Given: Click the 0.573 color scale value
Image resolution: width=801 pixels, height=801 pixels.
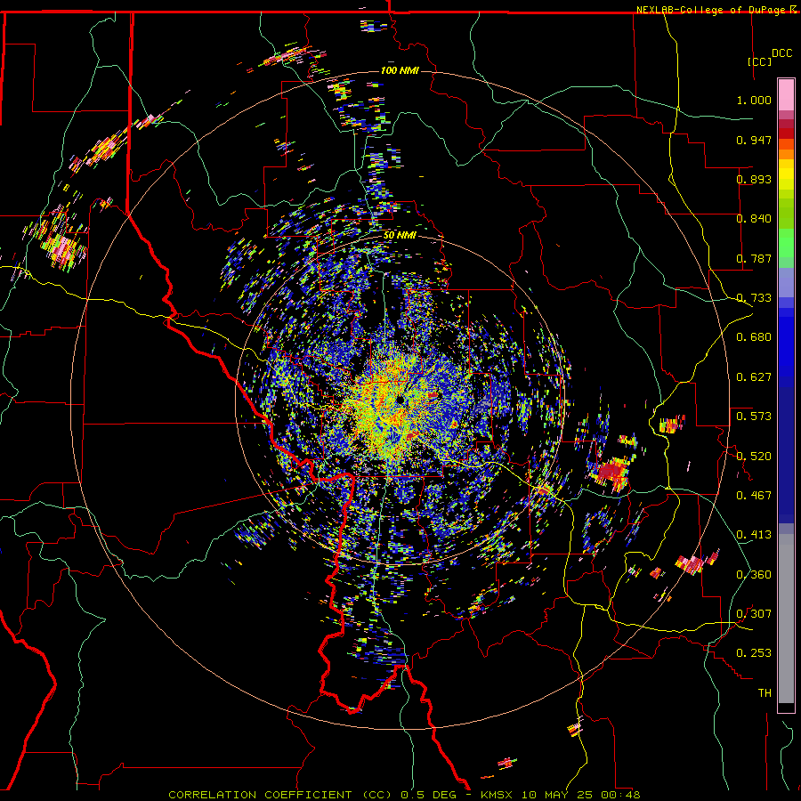Looking at the screenshot, I should [x=754, y=417].
